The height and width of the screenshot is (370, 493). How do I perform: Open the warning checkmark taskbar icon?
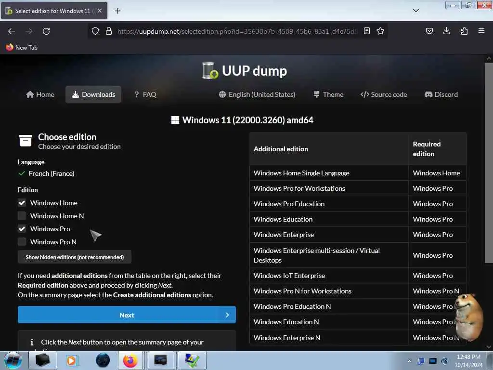[192, 360]
